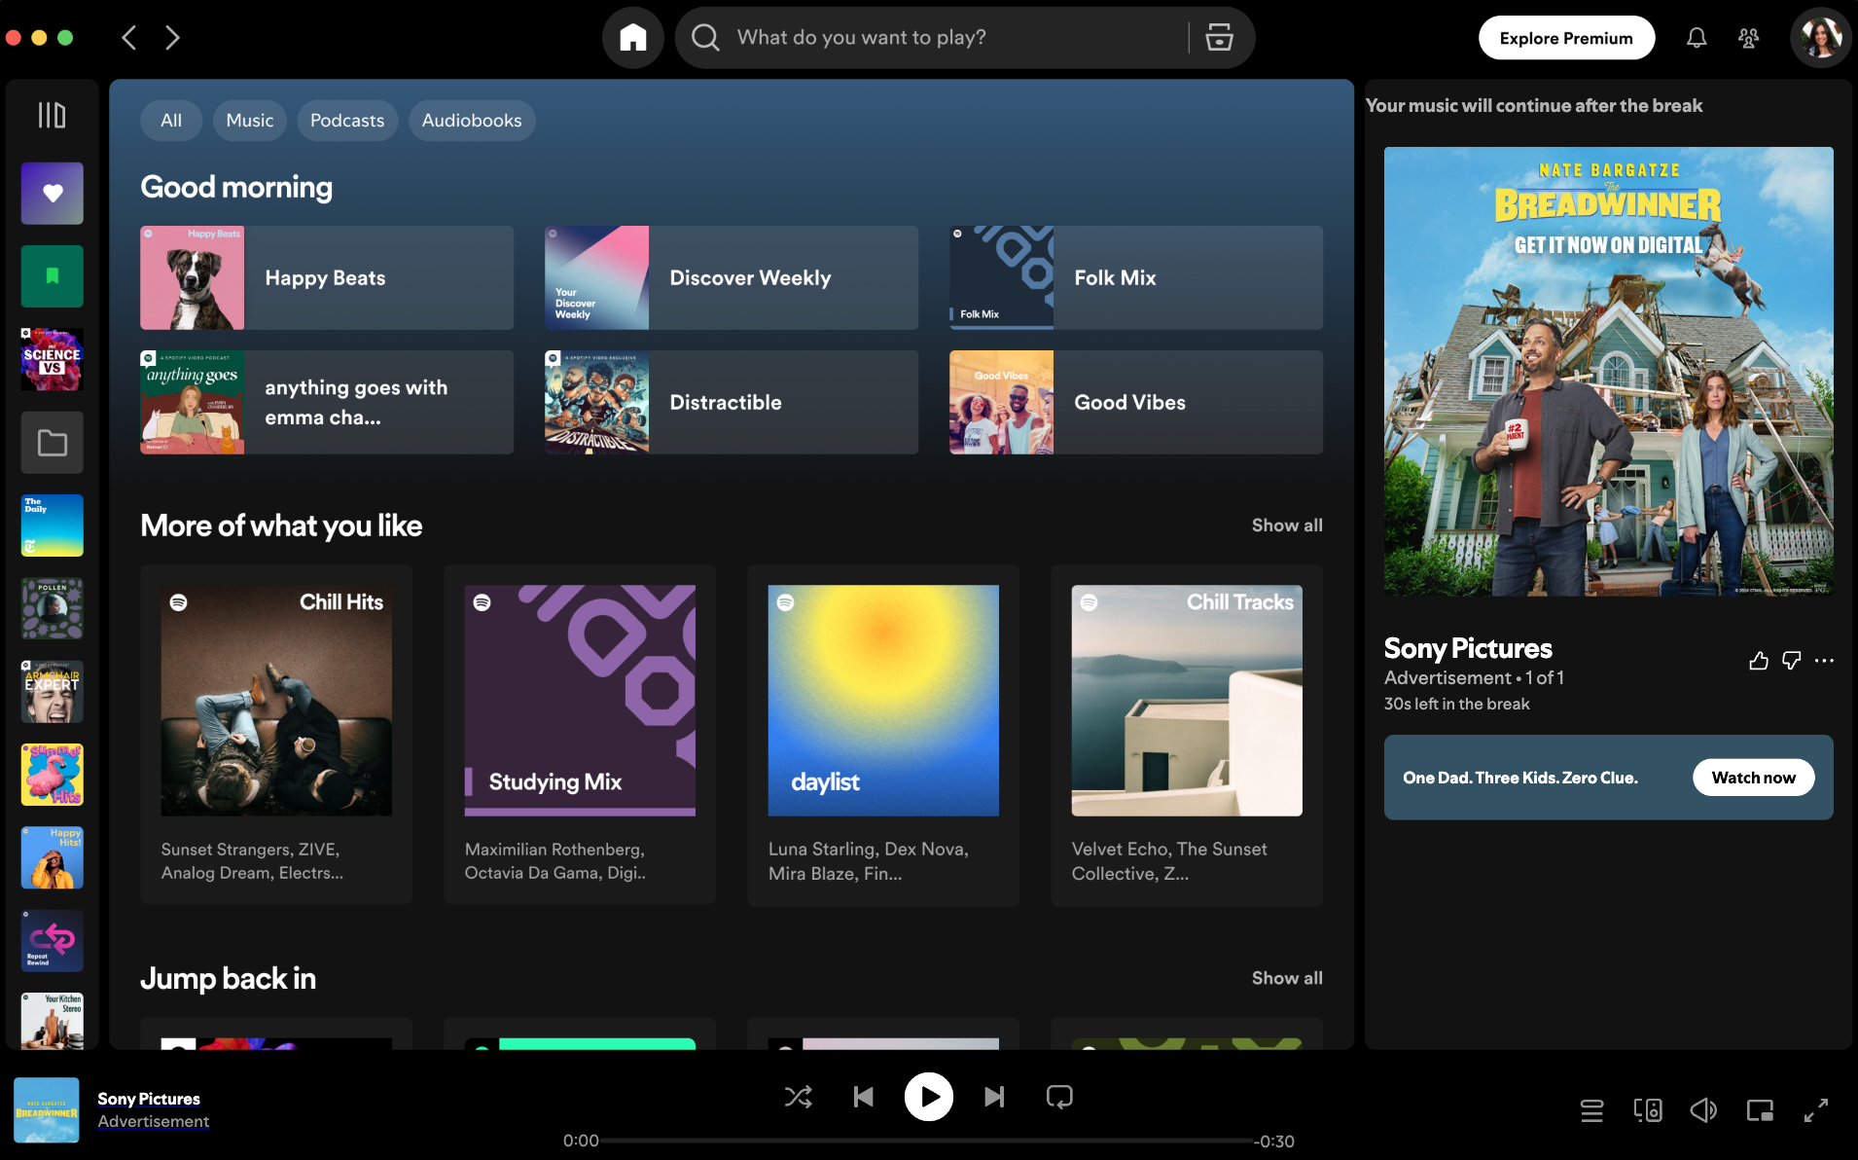1858x1160 pixels.
Task: Select the Audiobooks filter chip
Action: click(472, 121)
